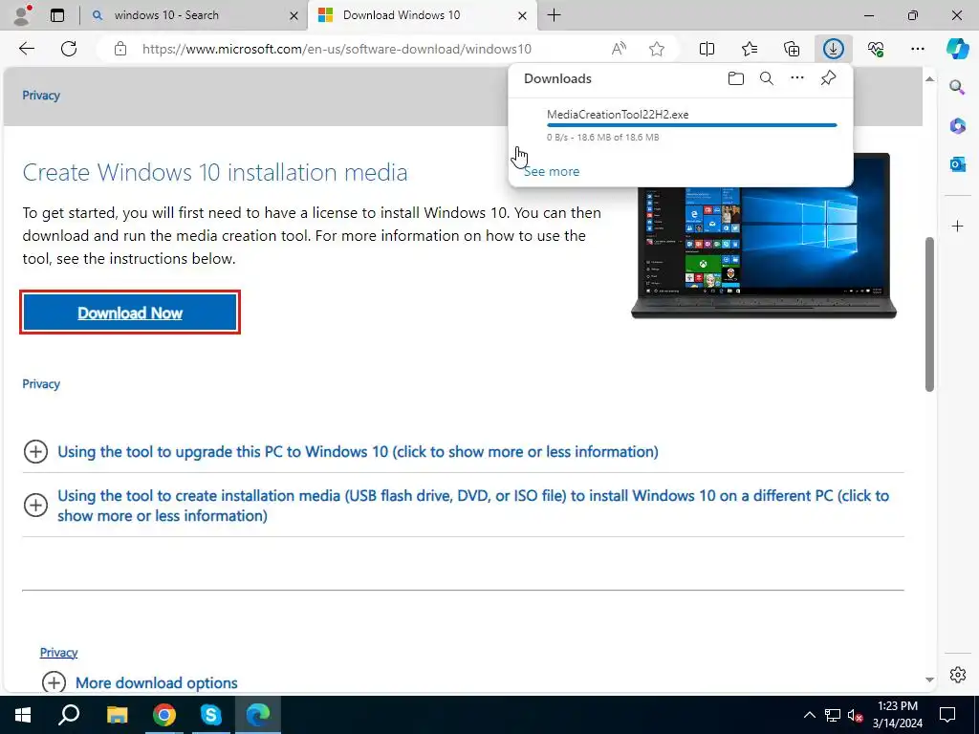979x734 pixels.
Task: Click the download progress bar
Action: coord(692,125)
